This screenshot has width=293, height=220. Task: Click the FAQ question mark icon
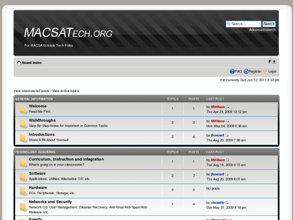coord(232,71)
